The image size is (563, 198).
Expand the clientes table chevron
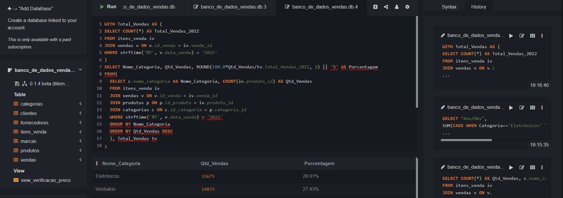pos(81,113)
